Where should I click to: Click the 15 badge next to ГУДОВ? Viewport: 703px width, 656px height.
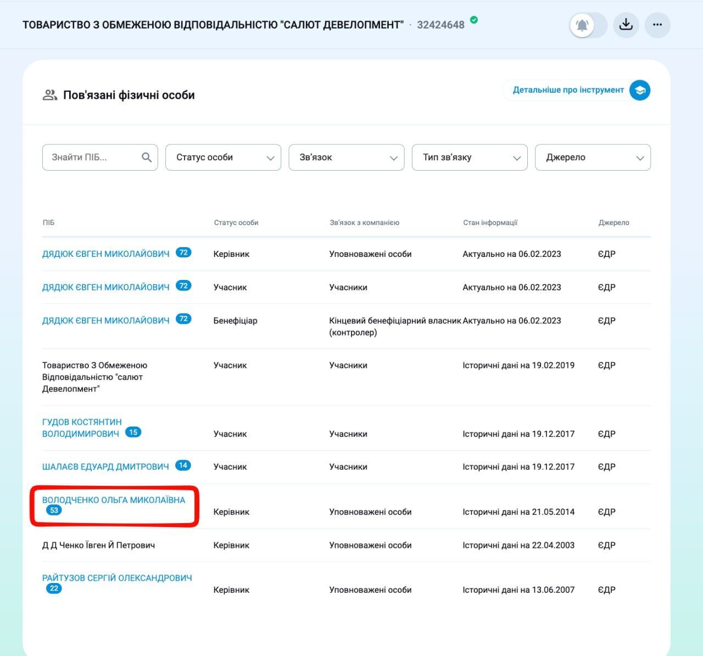133,432
